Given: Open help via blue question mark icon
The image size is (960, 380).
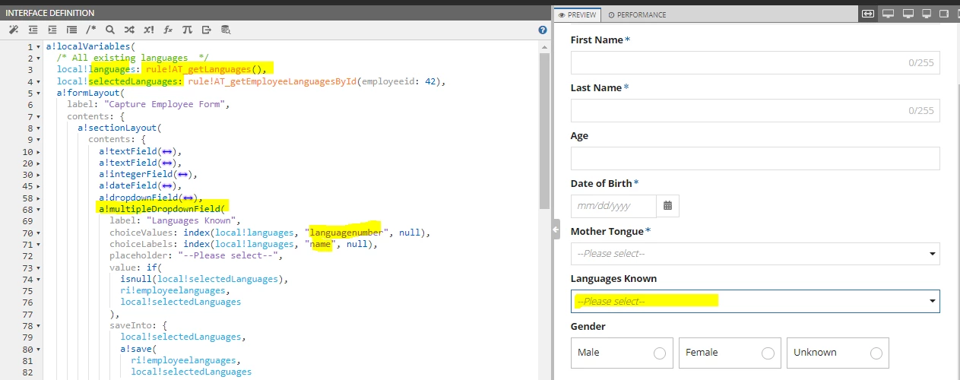Looking at the screenshot, I should point(543,30).
